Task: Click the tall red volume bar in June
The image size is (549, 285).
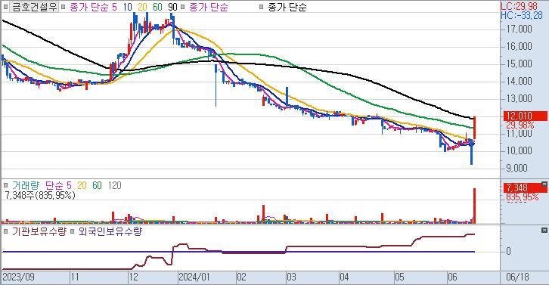Action: pos(474,206)
